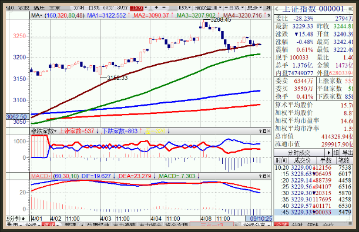This screenshot has height=232, width=359.
Task: Click the DIF=19.627 value label
Action: tap(96, 176)
